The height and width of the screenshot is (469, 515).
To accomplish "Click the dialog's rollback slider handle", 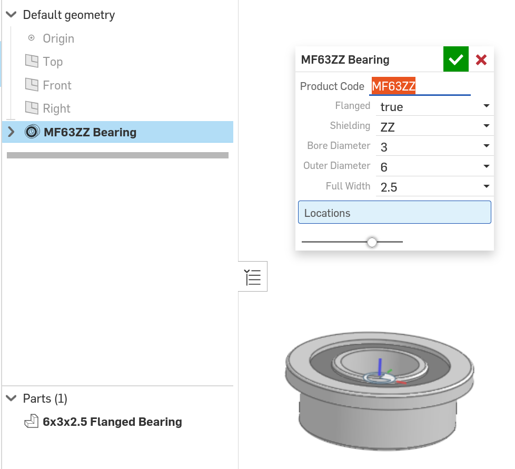I will click(372, 242).
